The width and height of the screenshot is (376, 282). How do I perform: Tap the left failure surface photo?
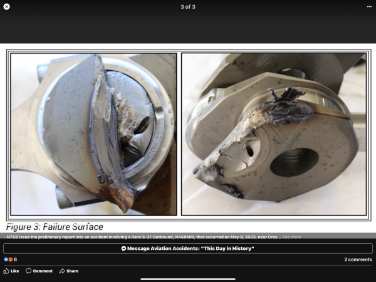tap(93, 134)
